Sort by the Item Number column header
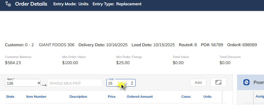264x105 pixels. (x=36, y=97)
